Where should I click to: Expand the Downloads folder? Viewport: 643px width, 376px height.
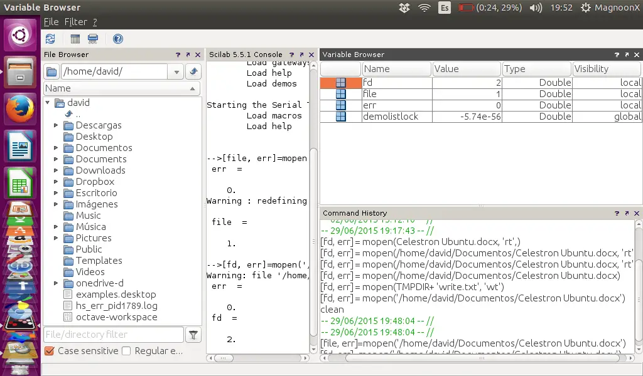tap(56, 170)
